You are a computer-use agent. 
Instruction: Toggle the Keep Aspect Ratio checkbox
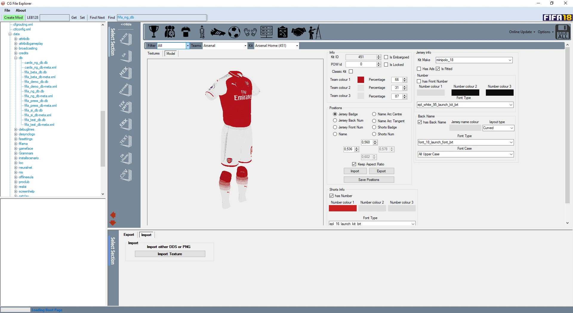354,164
